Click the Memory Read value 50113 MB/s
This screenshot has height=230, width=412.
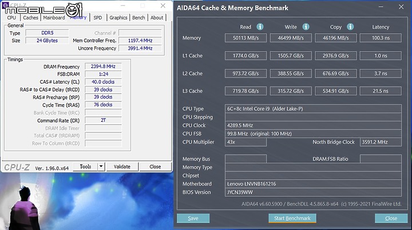click(x=245, y=38)
